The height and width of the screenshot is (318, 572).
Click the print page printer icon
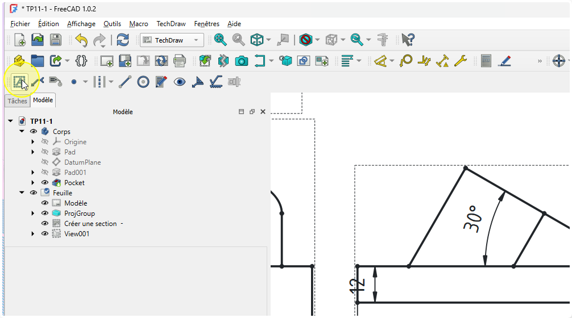(x=180, y=61)
